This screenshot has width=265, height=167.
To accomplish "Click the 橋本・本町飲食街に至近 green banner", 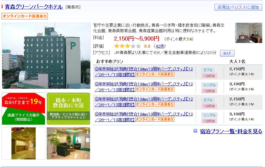I will click(x=68, y=109).
